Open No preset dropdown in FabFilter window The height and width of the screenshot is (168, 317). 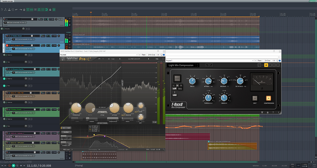[99, 55]
